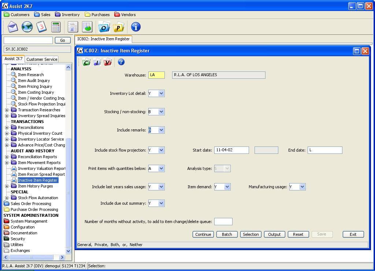The image size is (375, 271).
Task: Expand the Transaction Researches tree folder
Action: coord(7,110)
